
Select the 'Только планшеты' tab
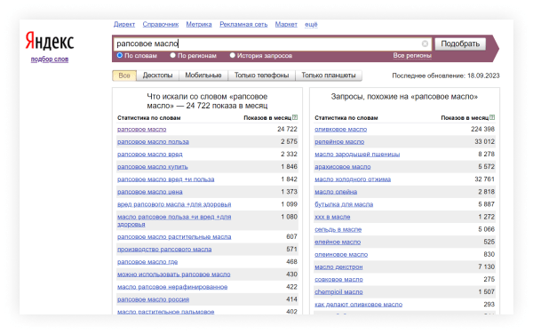tap(329, 76)
